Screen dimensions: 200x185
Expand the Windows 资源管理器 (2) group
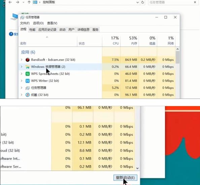(22, 67)
